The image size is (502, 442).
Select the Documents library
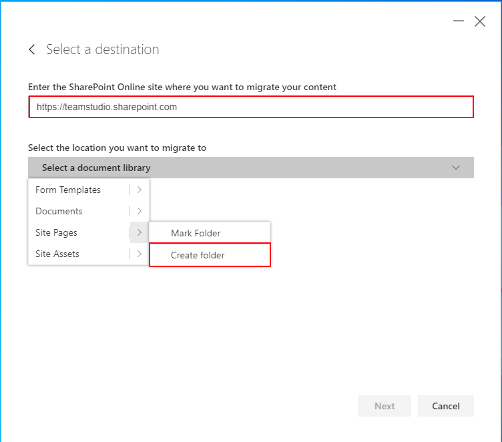[x=59, y=211]
